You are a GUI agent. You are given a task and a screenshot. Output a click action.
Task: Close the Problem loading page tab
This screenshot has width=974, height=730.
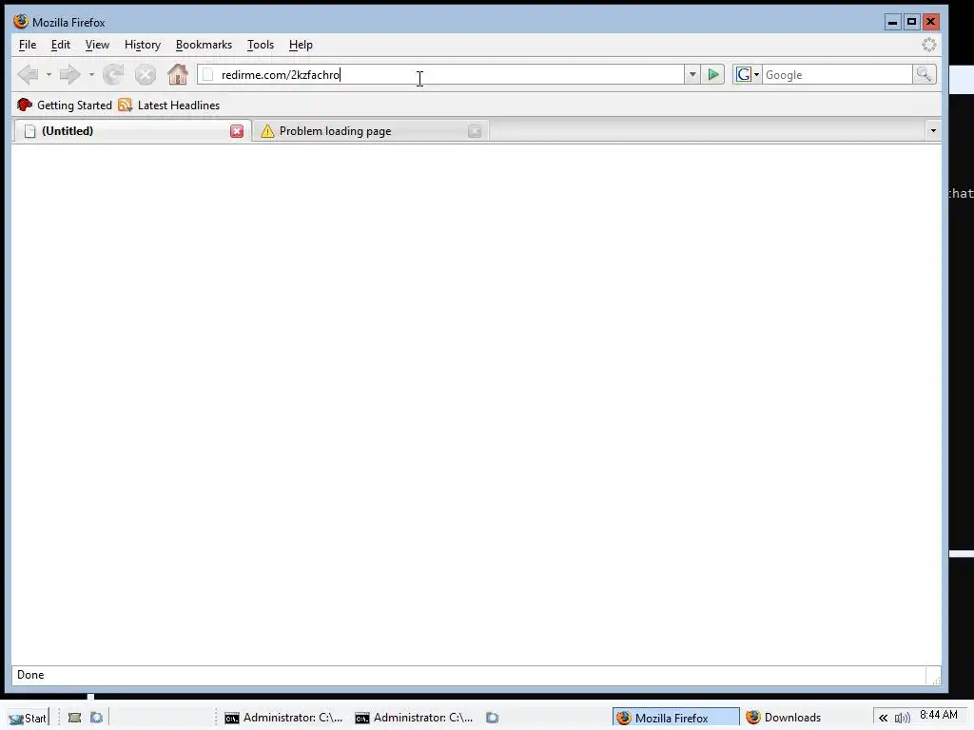point(475,131)
